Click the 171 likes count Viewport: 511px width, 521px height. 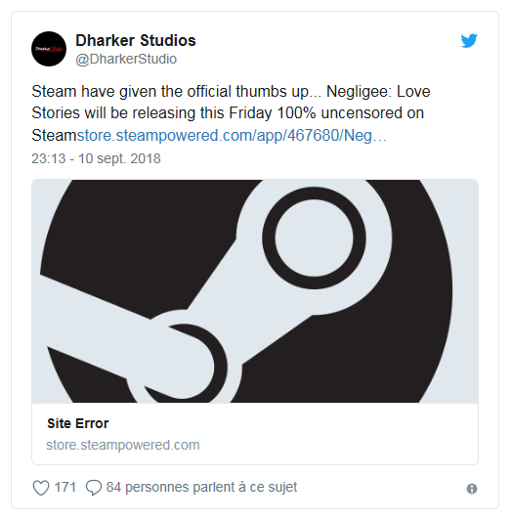click(x=65, y=488)
